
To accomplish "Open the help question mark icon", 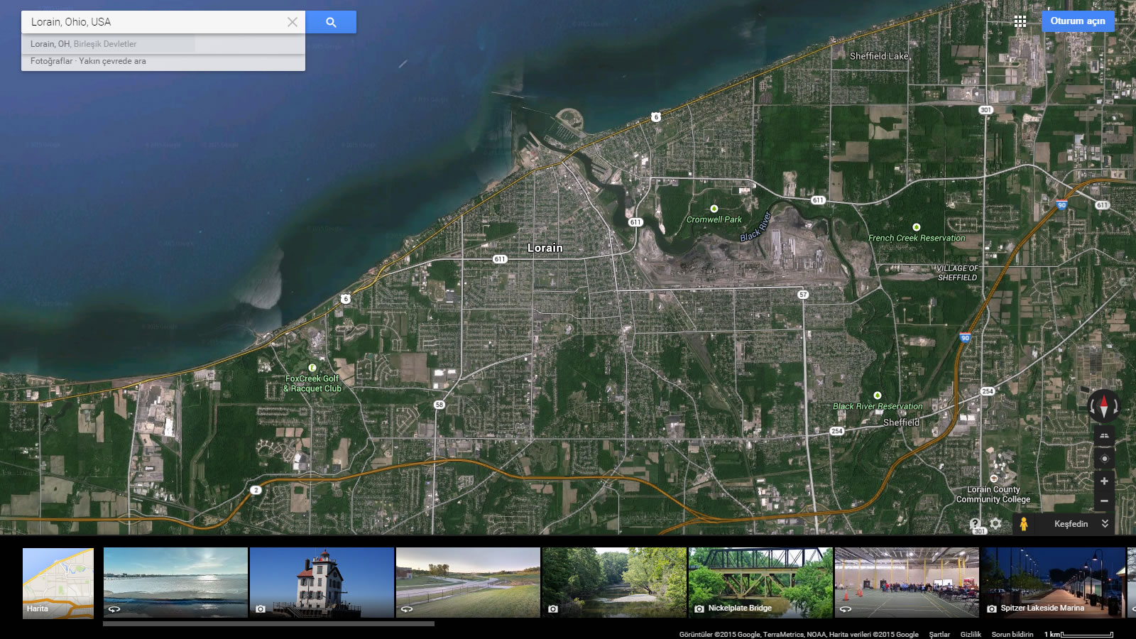I will pos(975,524).
